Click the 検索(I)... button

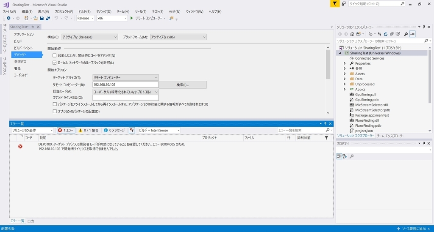[183, 85]
